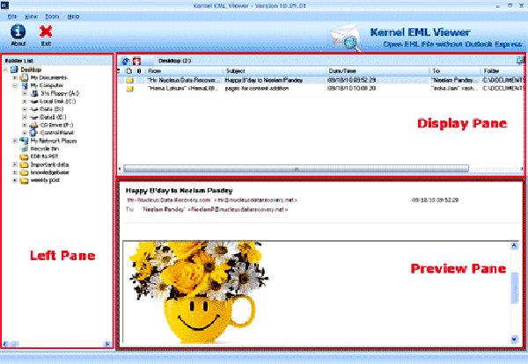Screen dimensions: 528x364
Task: Sort emails by To column header
Action: pos(455,71)
